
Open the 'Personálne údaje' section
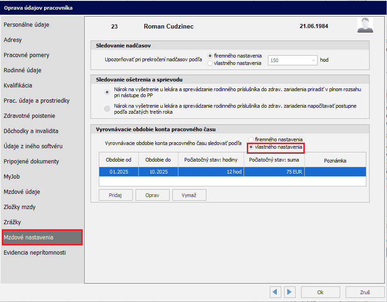(27, 24)
